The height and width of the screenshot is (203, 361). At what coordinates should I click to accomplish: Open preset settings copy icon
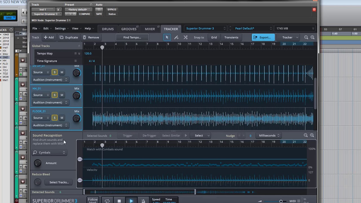pos(74,14)
